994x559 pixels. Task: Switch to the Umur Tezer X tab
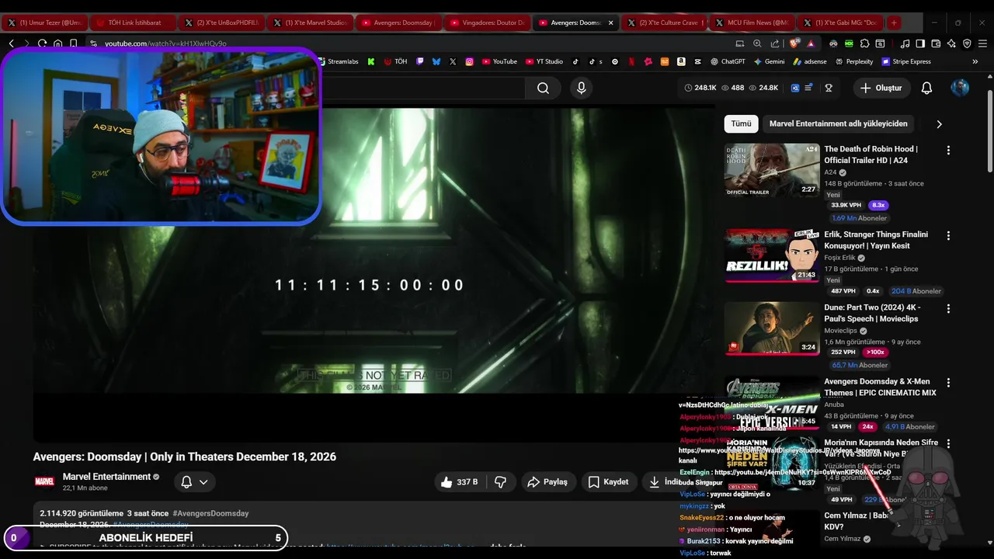point(45,23)
